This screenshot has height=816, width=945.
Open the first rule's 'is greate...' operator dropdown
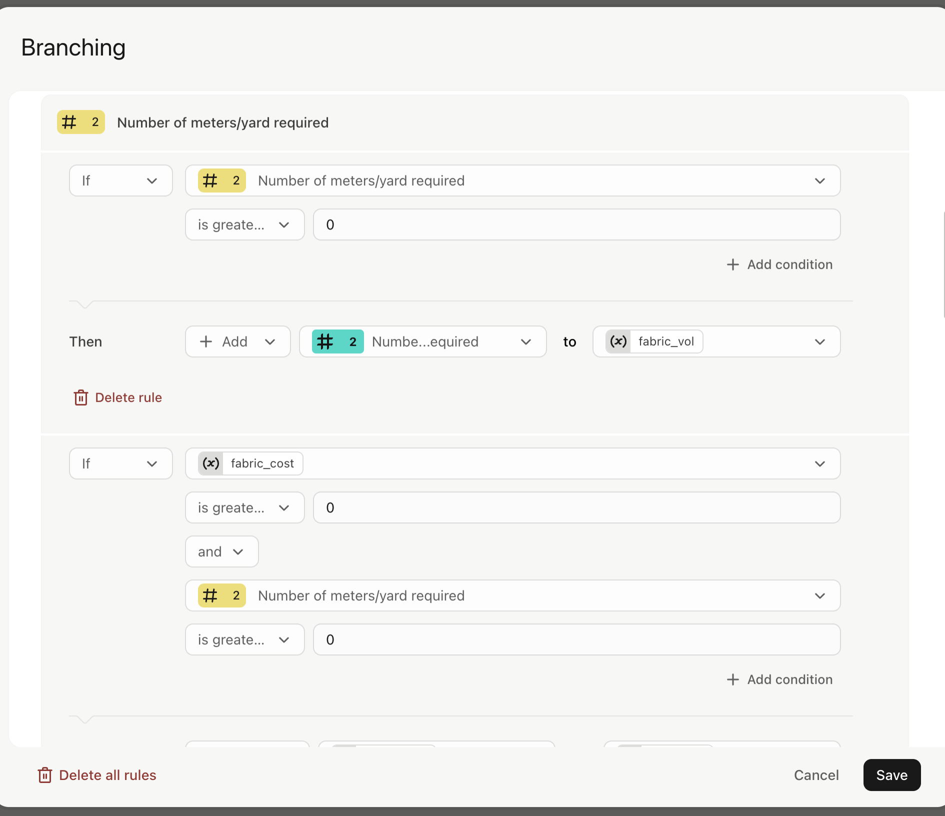pos(244,224)
